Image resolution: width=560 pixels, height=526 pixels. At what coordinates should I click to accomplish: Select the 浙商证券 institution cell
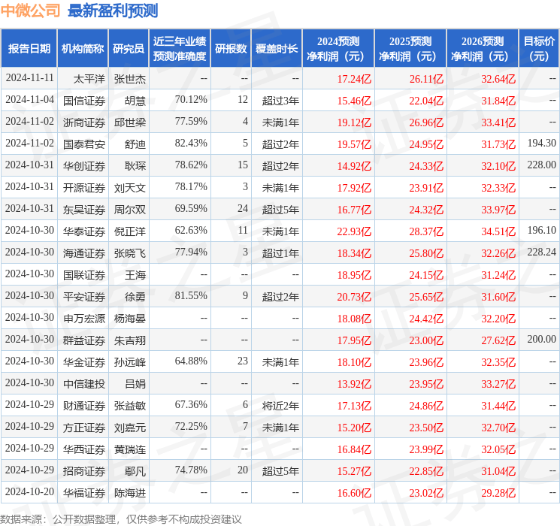[x=84, y=122]
